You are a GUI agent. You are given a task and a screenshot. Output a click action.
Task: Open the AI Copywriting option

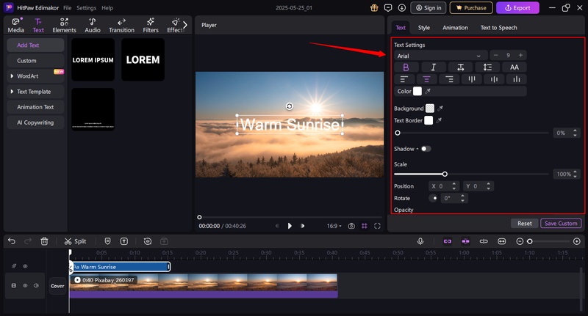pos(35,122)
